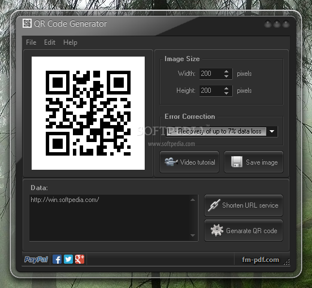Click the first round window control button
This screenshot has height=288, width=312.
[268, 24]
